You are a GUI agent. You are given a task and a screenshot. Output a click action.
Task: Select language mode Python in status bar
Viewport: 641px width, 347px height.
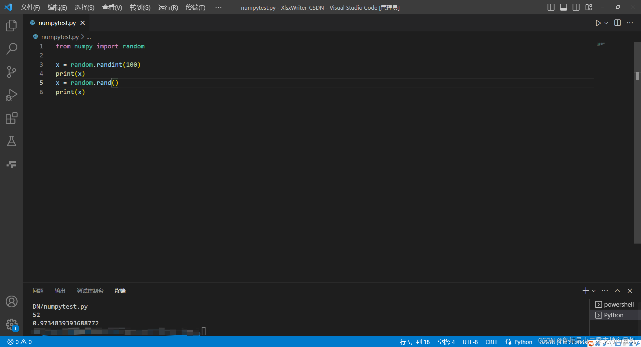coord(523,342)
